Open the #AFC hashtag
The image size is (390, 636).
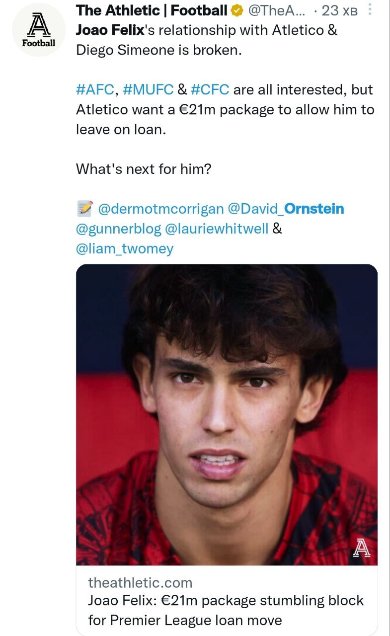point(95,89)
